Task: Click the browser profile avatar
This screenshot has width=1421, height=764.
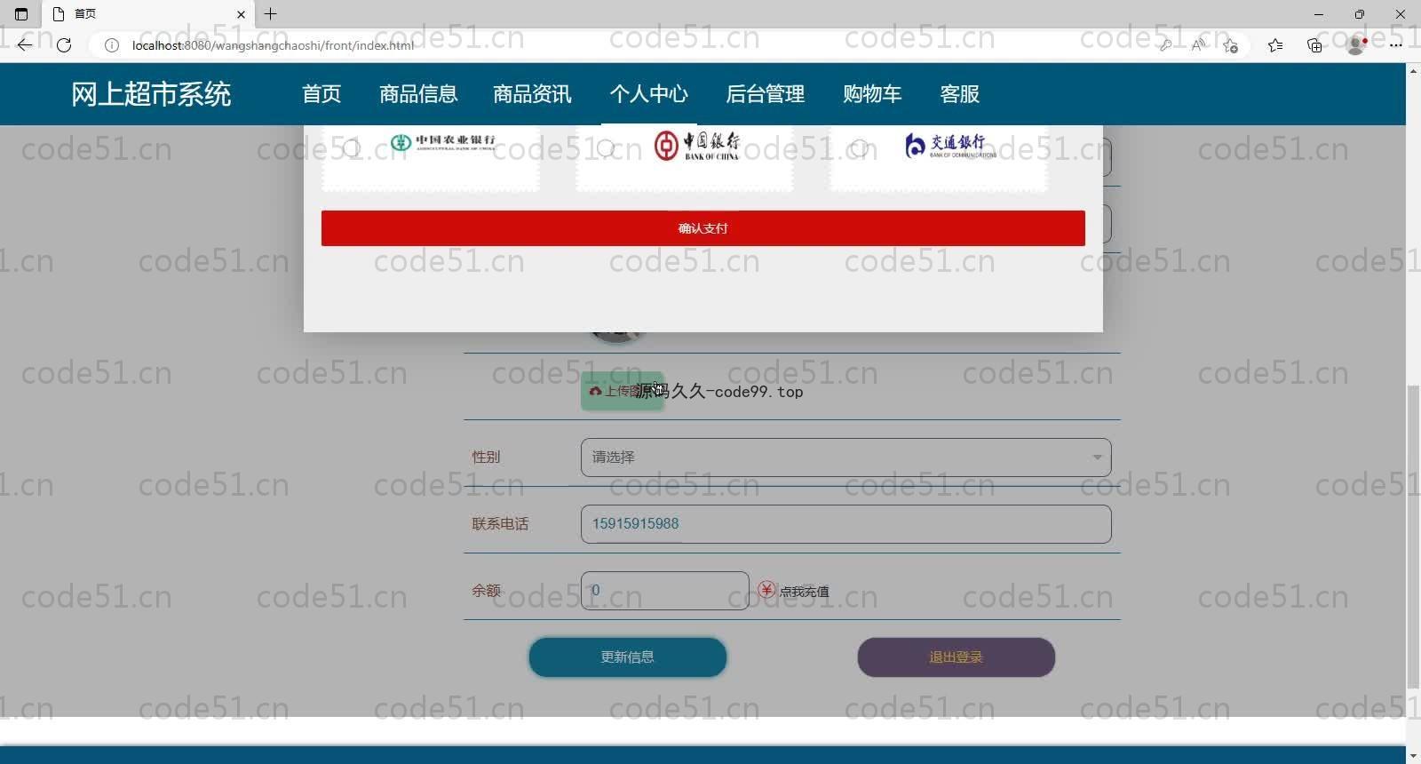Action: [x=1356, y=45]
